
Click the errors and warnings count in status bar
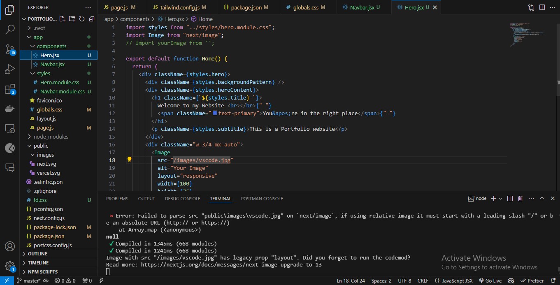[x=65, y=280]
